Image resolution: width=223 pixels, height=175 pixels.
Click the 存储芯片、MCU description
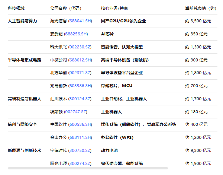click(x=117, y=86)
